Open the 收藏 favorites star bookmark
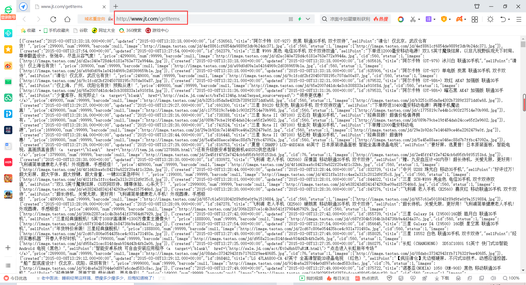 [28, 30]
